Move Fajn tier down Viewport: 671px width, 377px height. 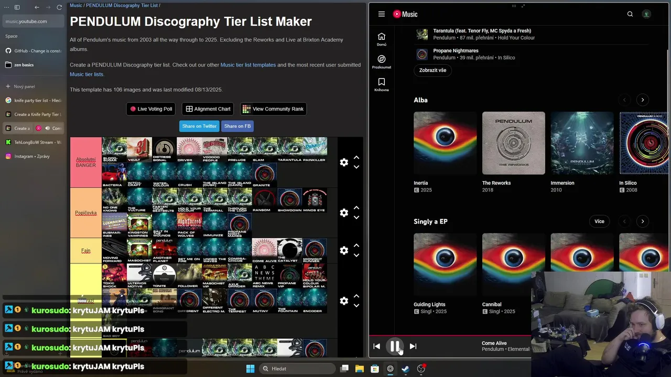356,255
